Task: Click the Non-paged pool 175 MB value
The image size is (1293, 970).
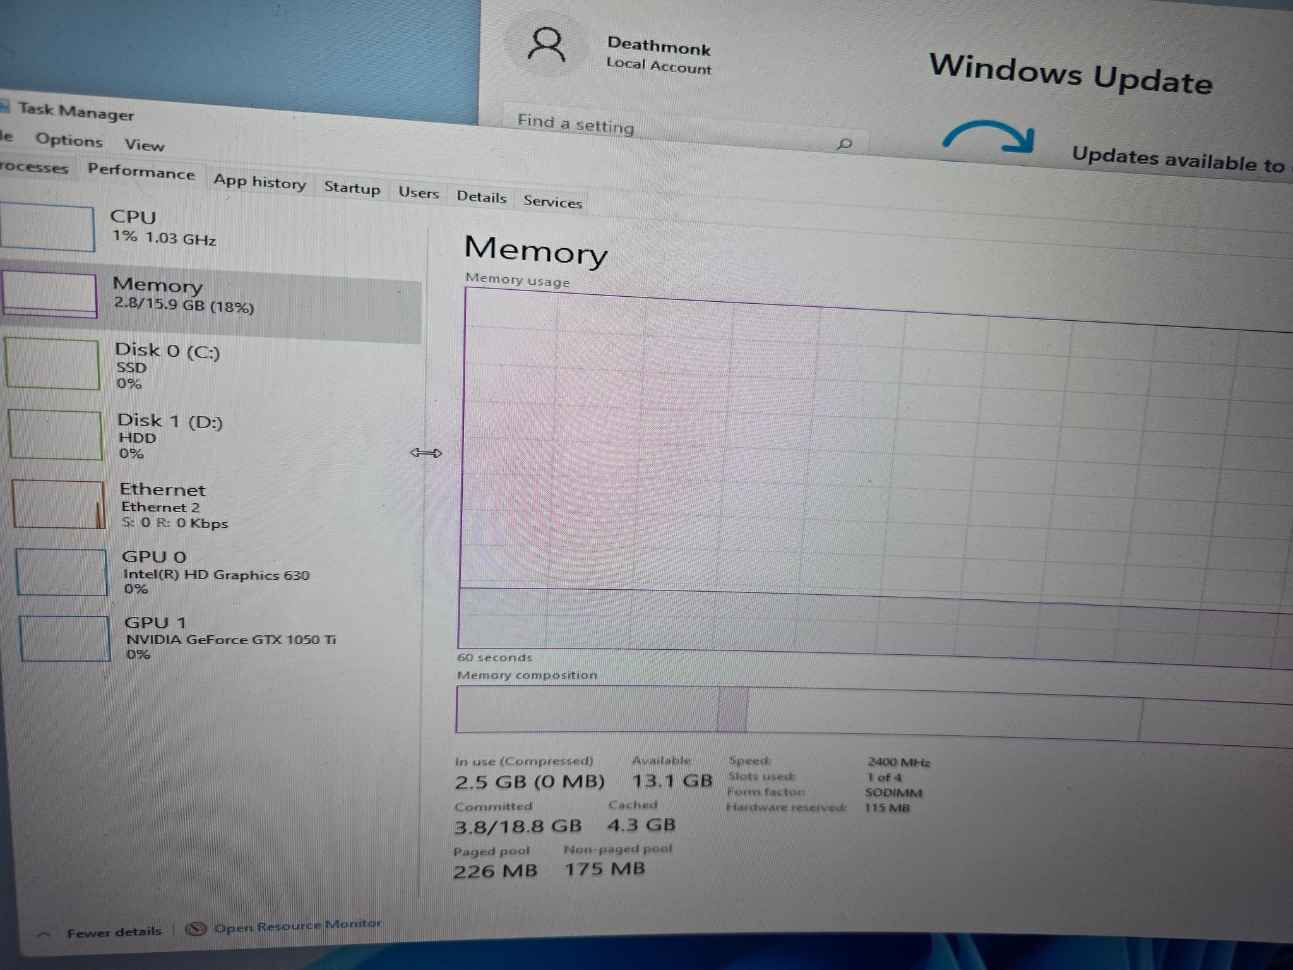Action: click(x=604, y=869)
